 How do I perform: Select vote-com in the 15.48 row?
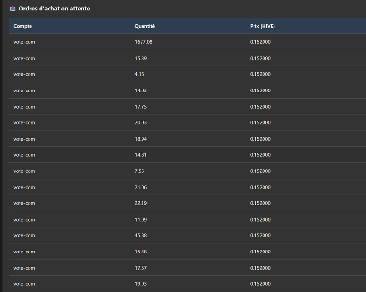pos(24,252)
